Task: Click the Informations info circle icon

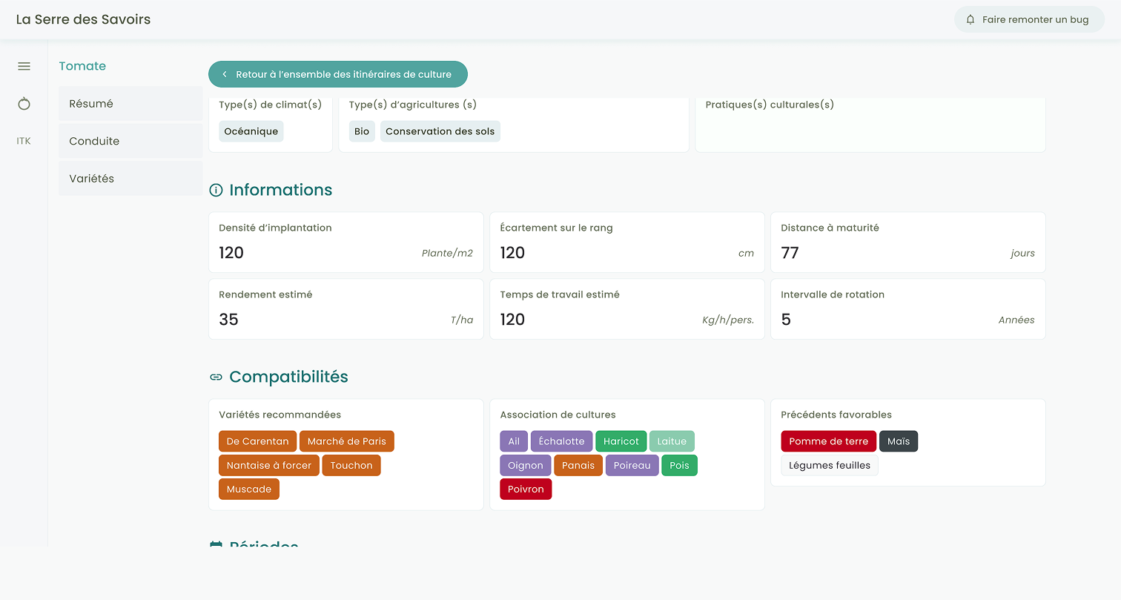Action: pos(216,191)
